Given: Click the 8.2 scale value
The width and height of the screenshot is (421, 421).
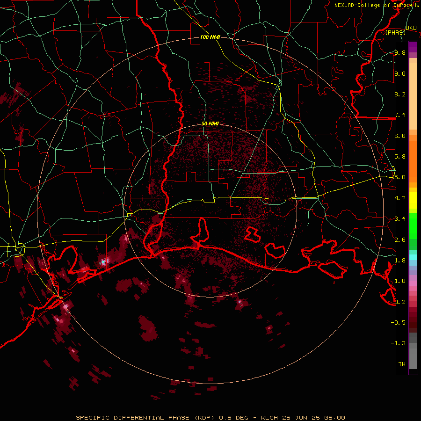Looking at the screenshot, I should pyautogui.click(x=400, y=94).
